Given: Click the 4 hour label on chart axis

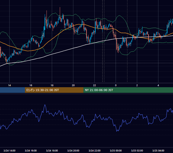Looking at the screenshot, I should [158, 85].
